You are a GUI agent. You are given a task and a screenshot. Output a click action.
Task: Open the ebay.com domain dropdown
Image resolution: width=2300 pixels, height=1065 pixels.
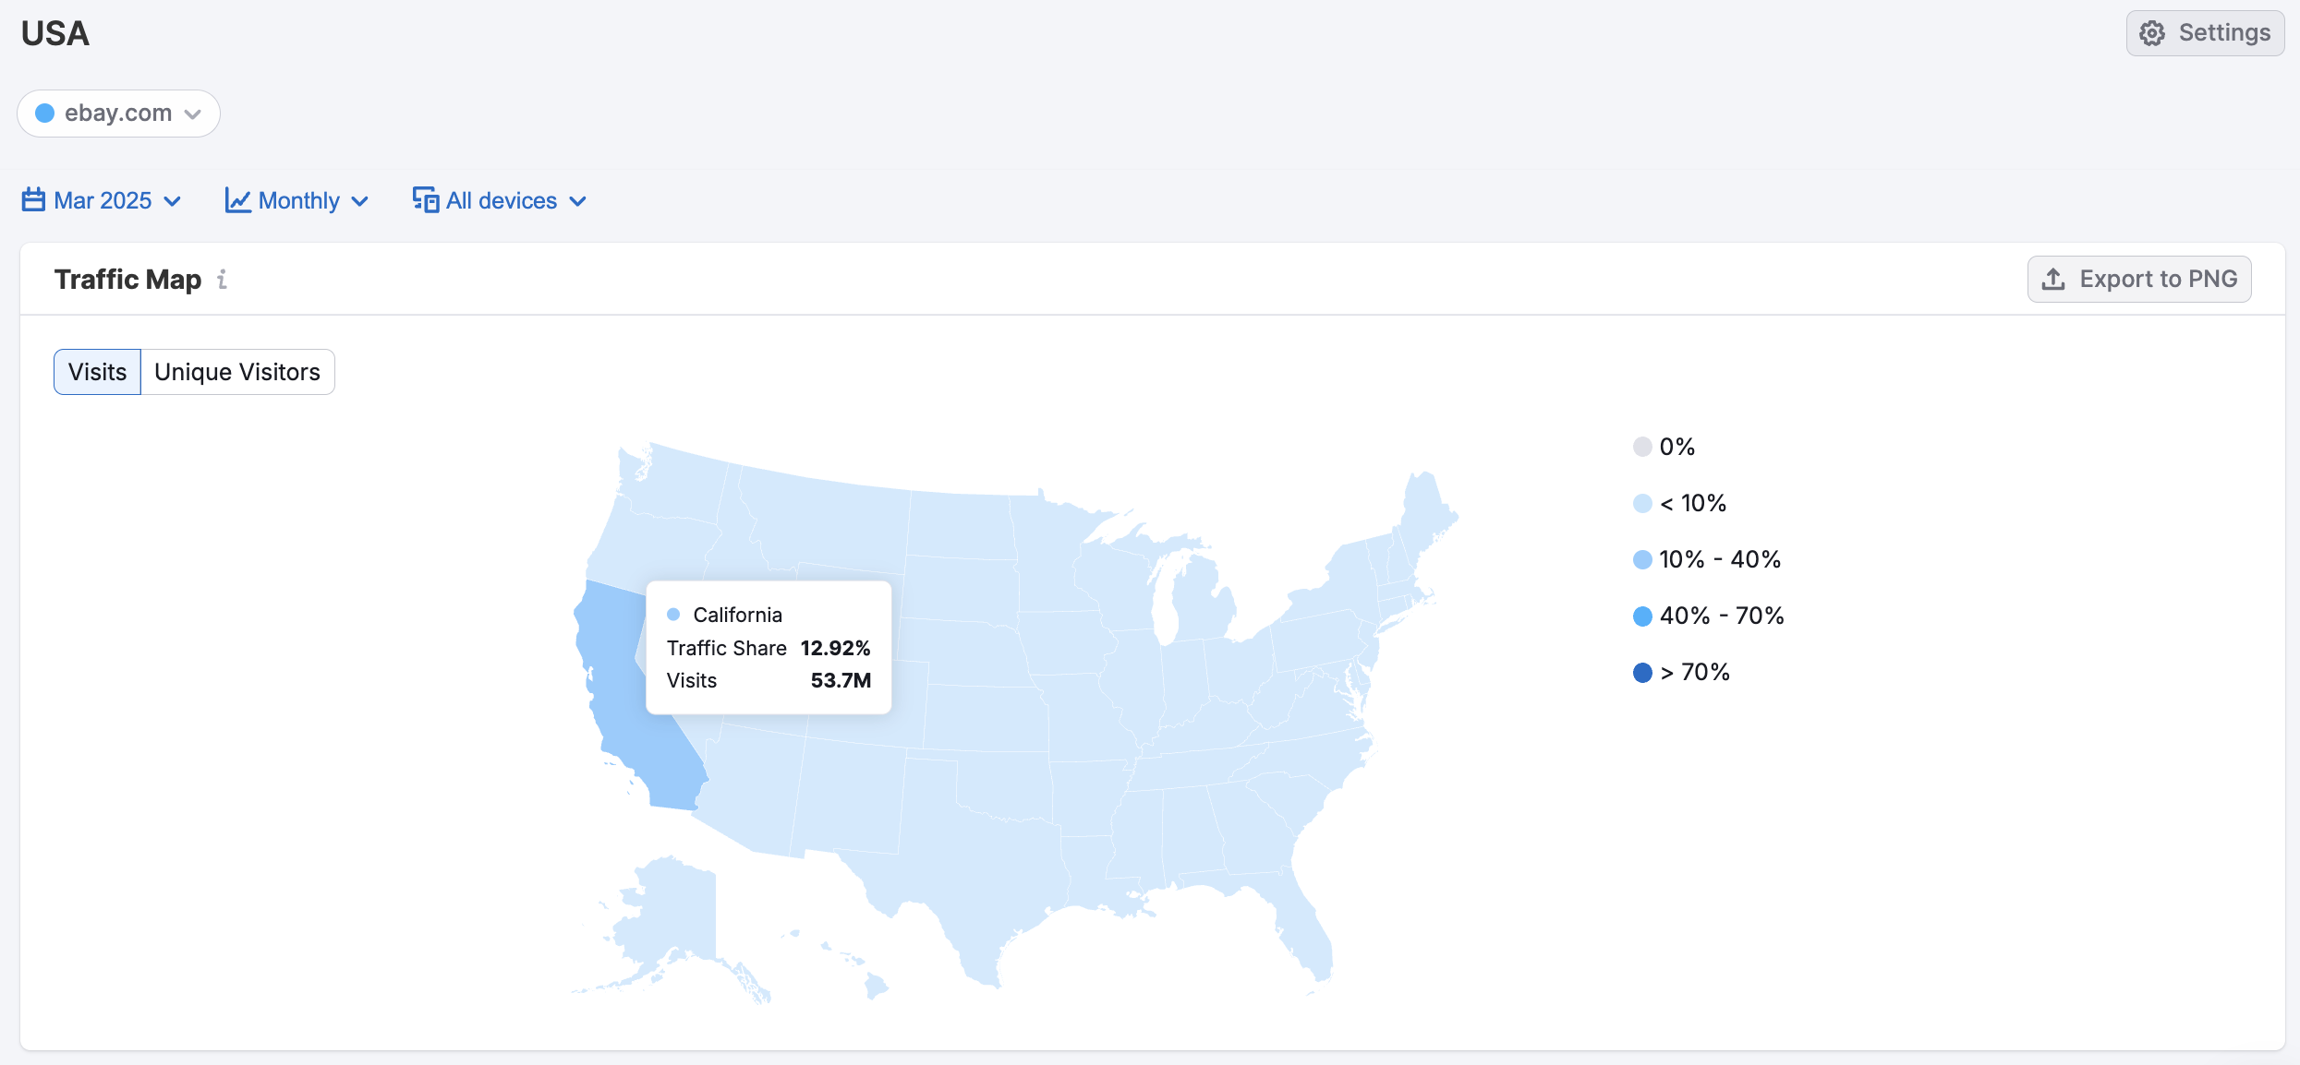pyautogui.click(x=118, y=114)
